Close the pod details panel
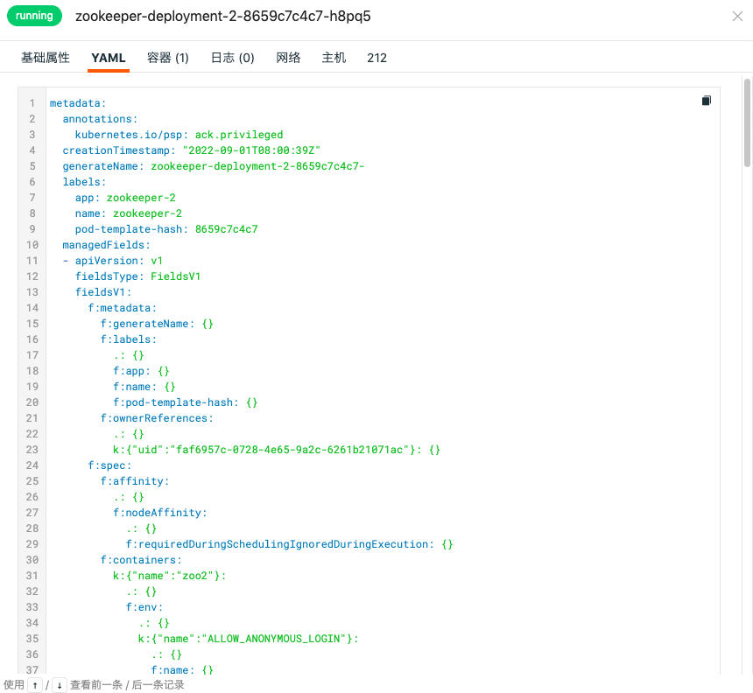 (737, 17)
